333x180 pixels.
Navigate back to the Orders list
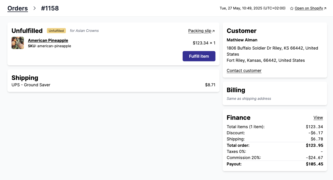(x=17, y=8)
